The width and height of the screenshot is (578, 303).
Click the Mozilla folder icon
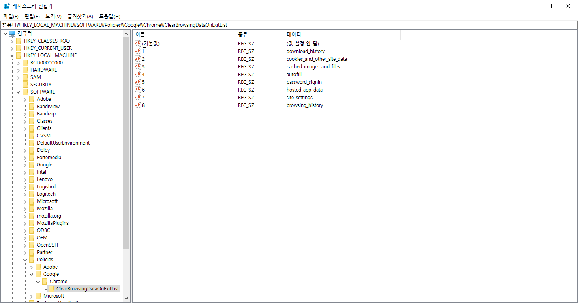32,208
